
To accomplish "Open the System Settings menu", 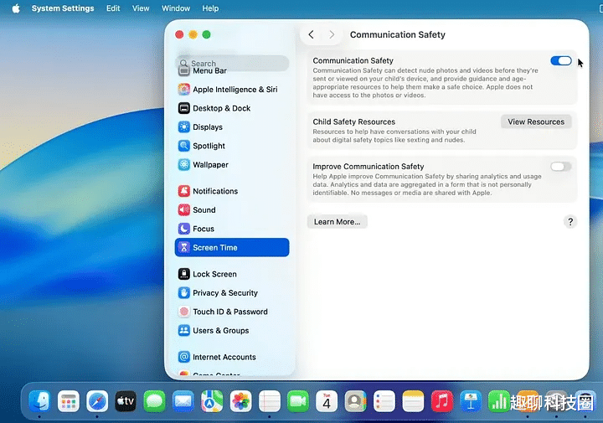I will click(63, 8).
